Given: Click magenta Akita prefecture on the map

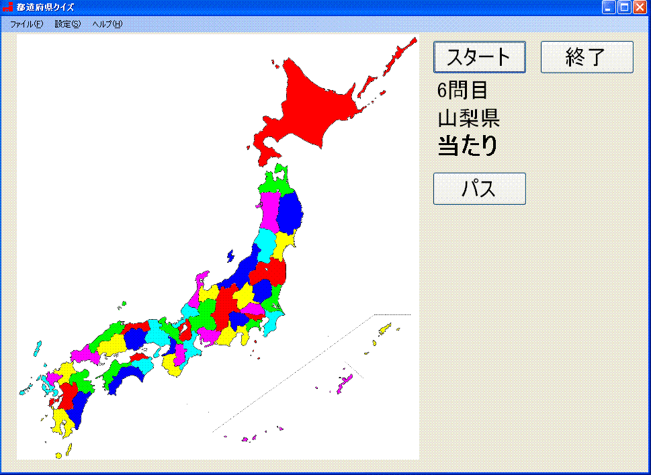Looking at the screenshot, I should tap(270, 212).
